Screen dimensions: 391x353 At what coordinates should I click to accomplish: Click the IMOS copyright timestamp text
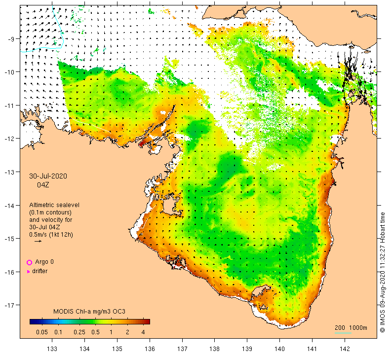(383, 272)
